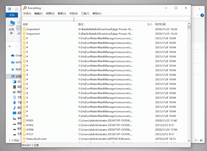This screenshot has height=151, width=207.
Task: Click the Explorer forward arrow button
Action: coord(17,47)
